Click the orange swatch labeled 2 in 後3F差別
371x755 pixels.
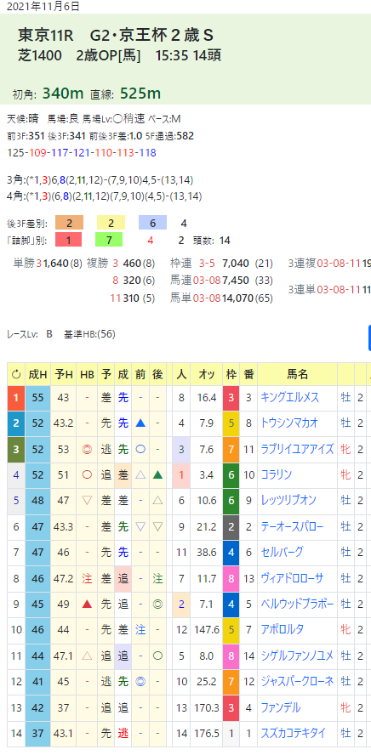[70, 223]
